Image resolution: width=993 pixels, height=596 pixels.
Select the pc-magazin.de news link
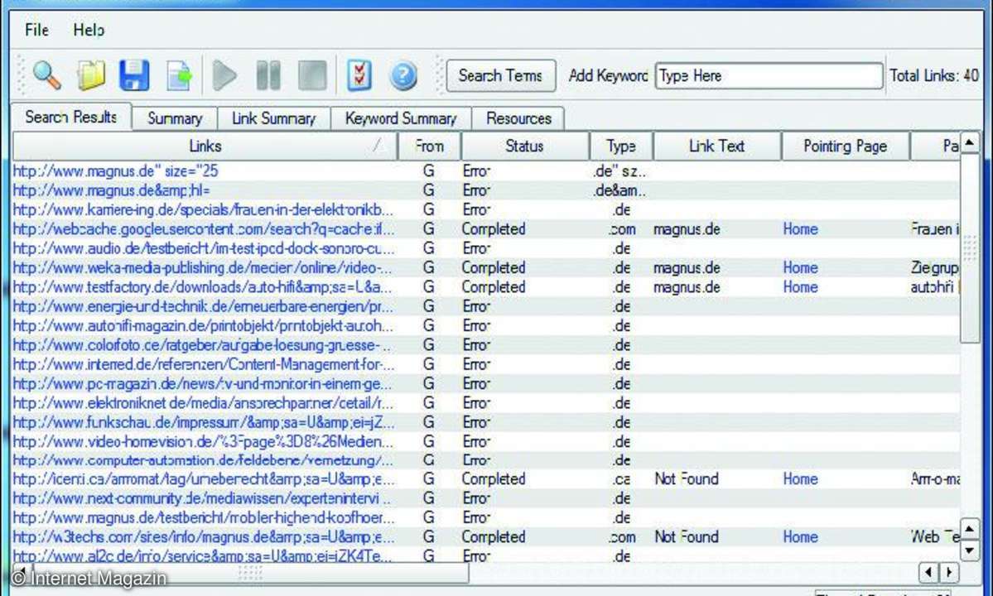[202, 383]
